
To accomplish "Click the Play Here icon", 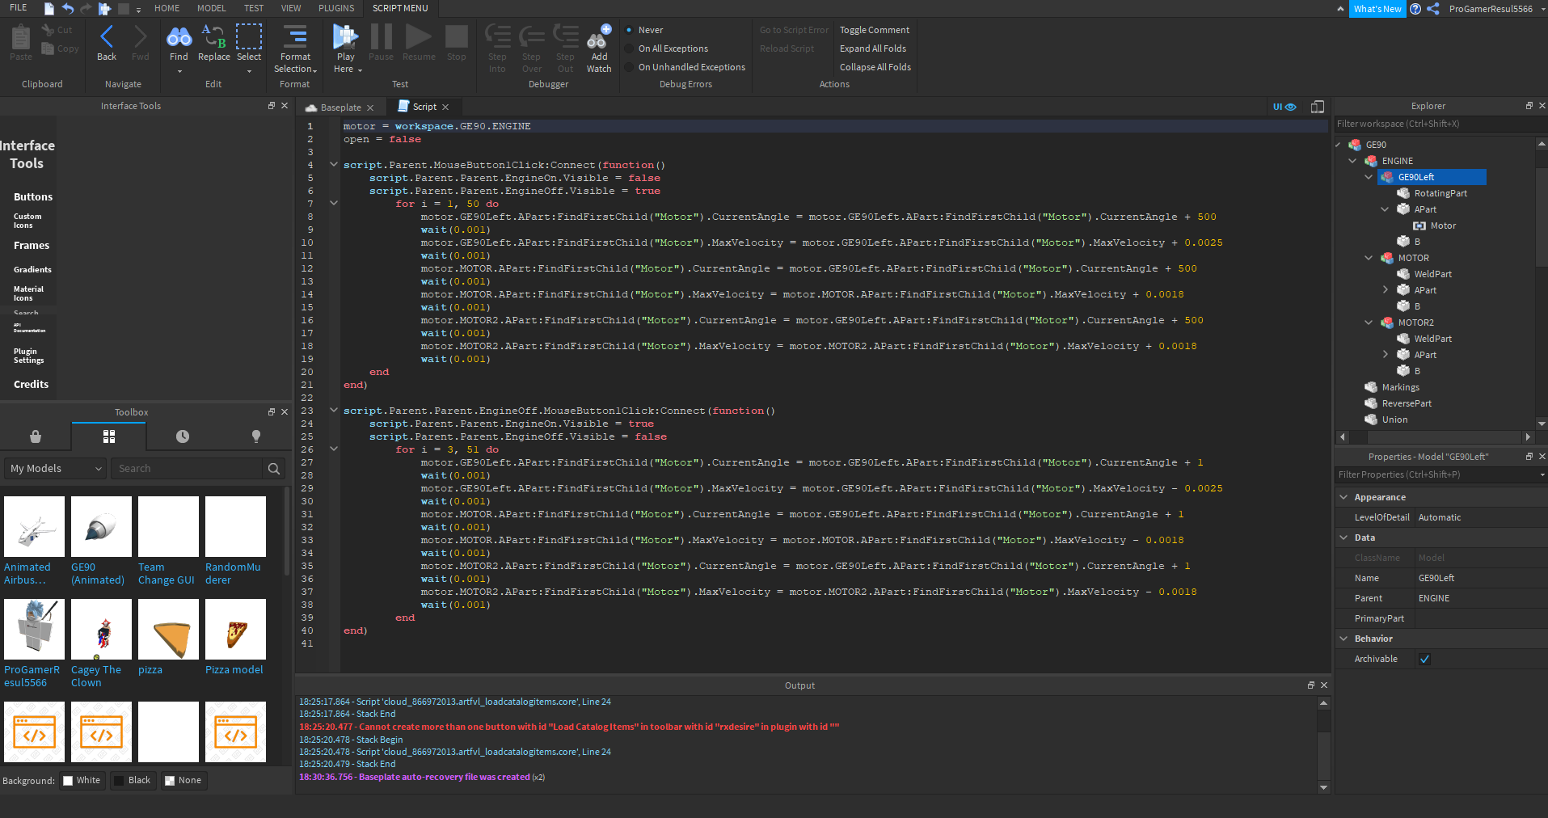I will (345, 37).
